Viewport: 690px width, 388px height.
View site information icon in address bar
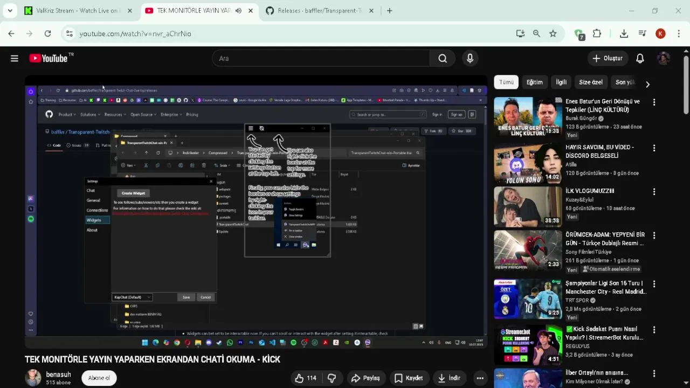69,33
